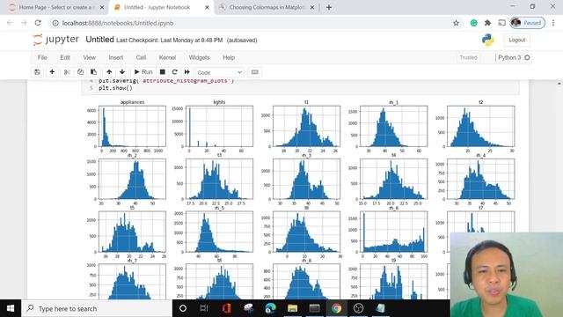The height and width of the screenshot is (317, 563).
Task: Copy selected cells icon
Action: pos(80,72)
